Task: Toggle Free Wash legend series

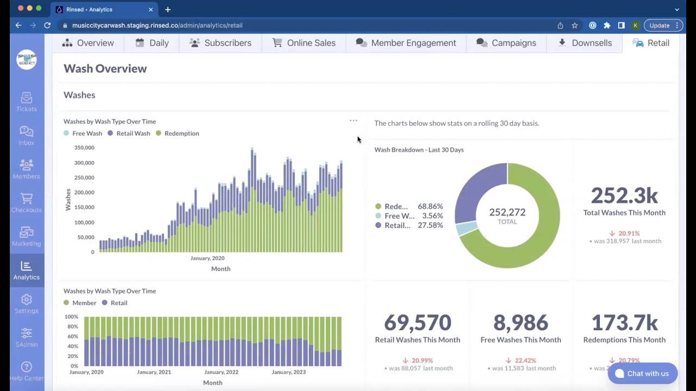Action: (x=83, y=133)
